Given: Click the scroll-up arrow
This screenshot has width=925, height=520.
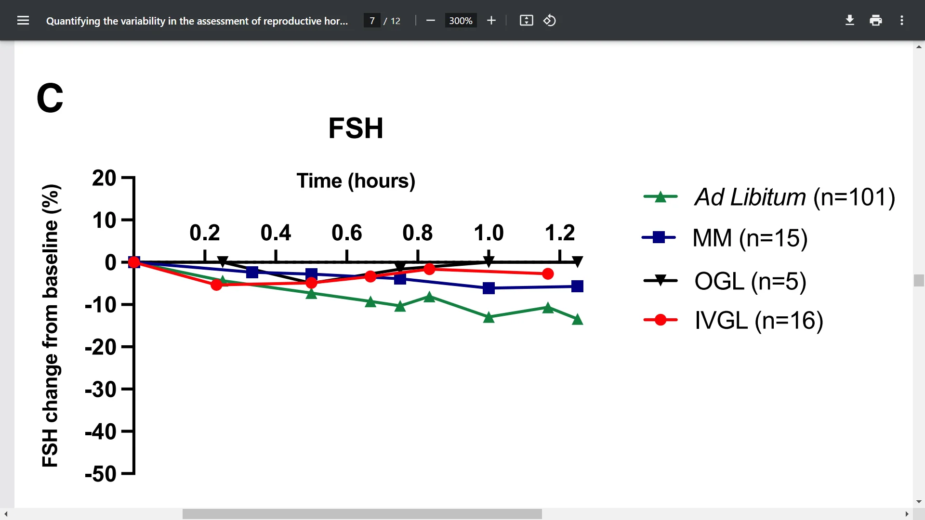Looking at the screenshot, I should point(919,47).
